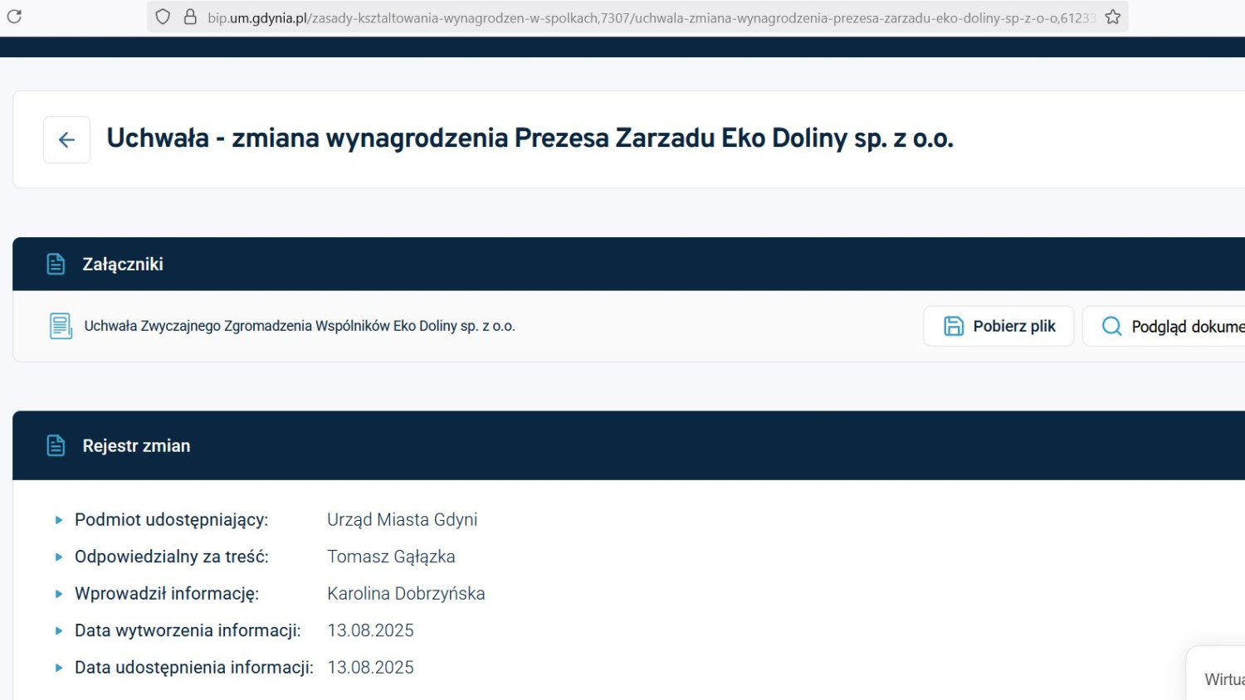Screen dimensions: 1245x700
Task: Show site security info via padlock icon
Action: click(190, 17)
